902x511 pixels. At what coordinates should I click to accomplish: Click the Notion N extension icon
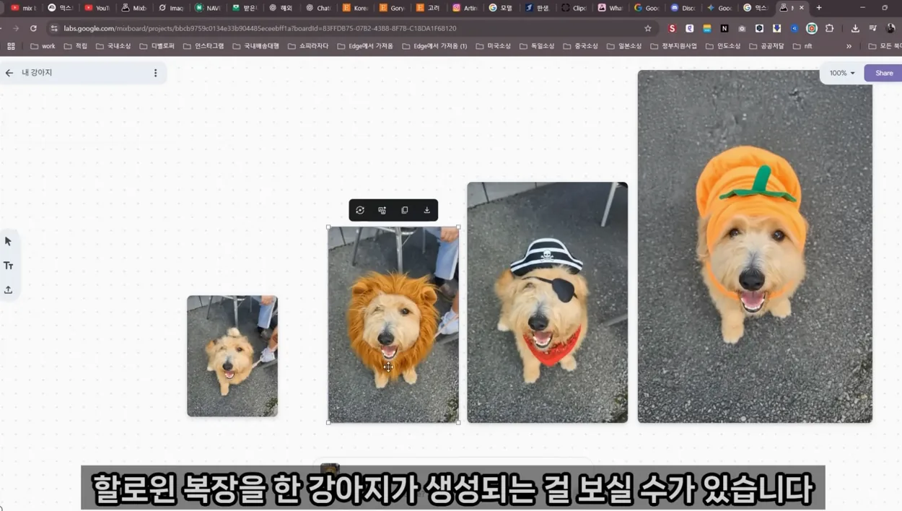(x=724, y=28)
